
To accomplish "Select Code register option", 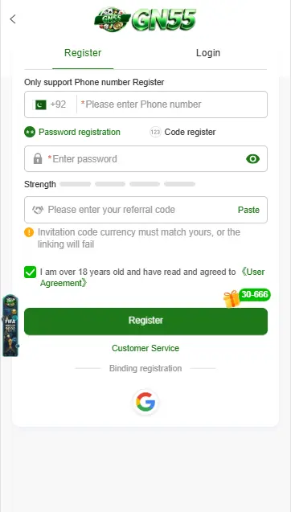I will pyautogui.click(x=182, y=132).
